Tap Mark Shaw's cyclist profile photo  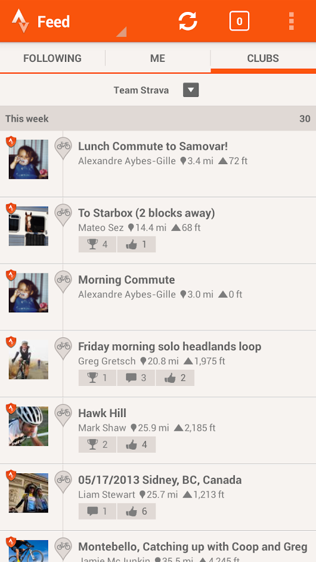point(28,426)
